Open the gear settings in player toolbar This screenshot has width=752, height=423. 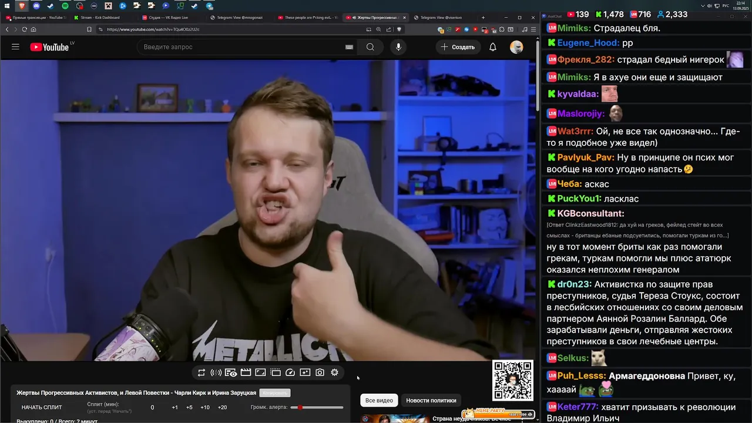click(x=334, y=372)
